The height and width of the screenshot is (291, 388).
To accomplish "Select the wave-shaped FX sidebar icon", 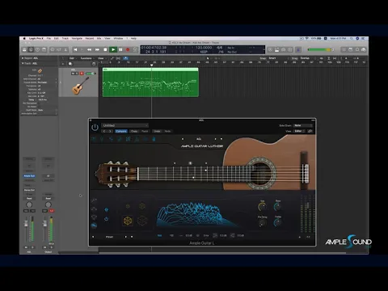I will 94,209.
